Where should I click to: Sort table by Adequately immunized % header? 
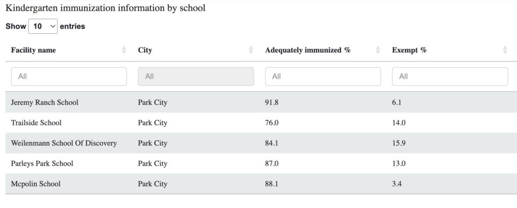click(x=307, y=50)
